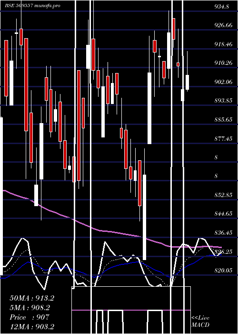Screen dimensions: 238x334
Task: Select the 820.05 price axis label
Action: 223,271
